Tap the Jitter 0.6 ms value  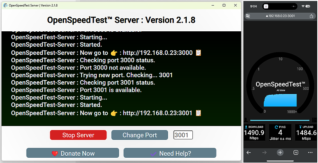280,139
